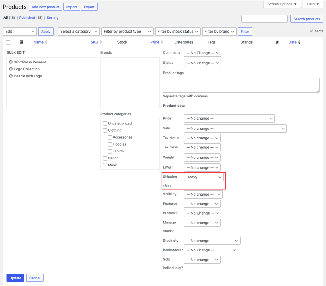
Task: Open the Shipping class dropdown showing Heavy
Action: pyautogui.click(x=203, y=177)
